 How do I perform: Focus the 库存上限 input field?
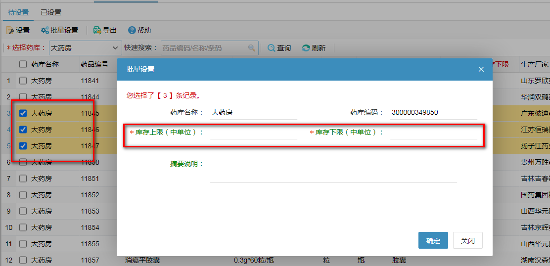click(254, 133)
